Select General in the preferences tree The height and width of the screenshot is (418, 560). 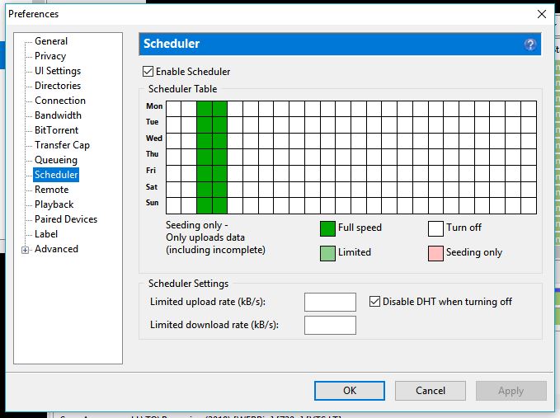(51, 41)
